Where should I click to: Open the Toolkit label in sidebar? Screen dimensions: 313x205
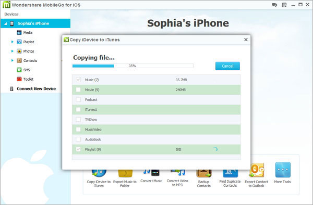click(28, 79)
